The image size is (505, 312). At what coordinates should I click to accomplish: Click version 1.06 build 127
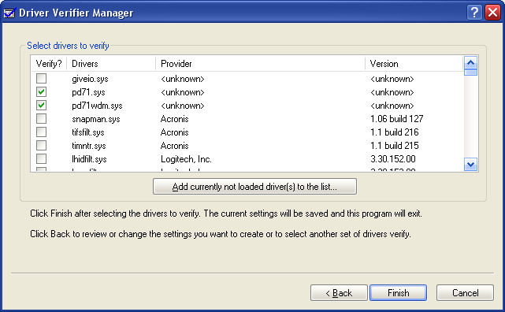coord(396,119)
